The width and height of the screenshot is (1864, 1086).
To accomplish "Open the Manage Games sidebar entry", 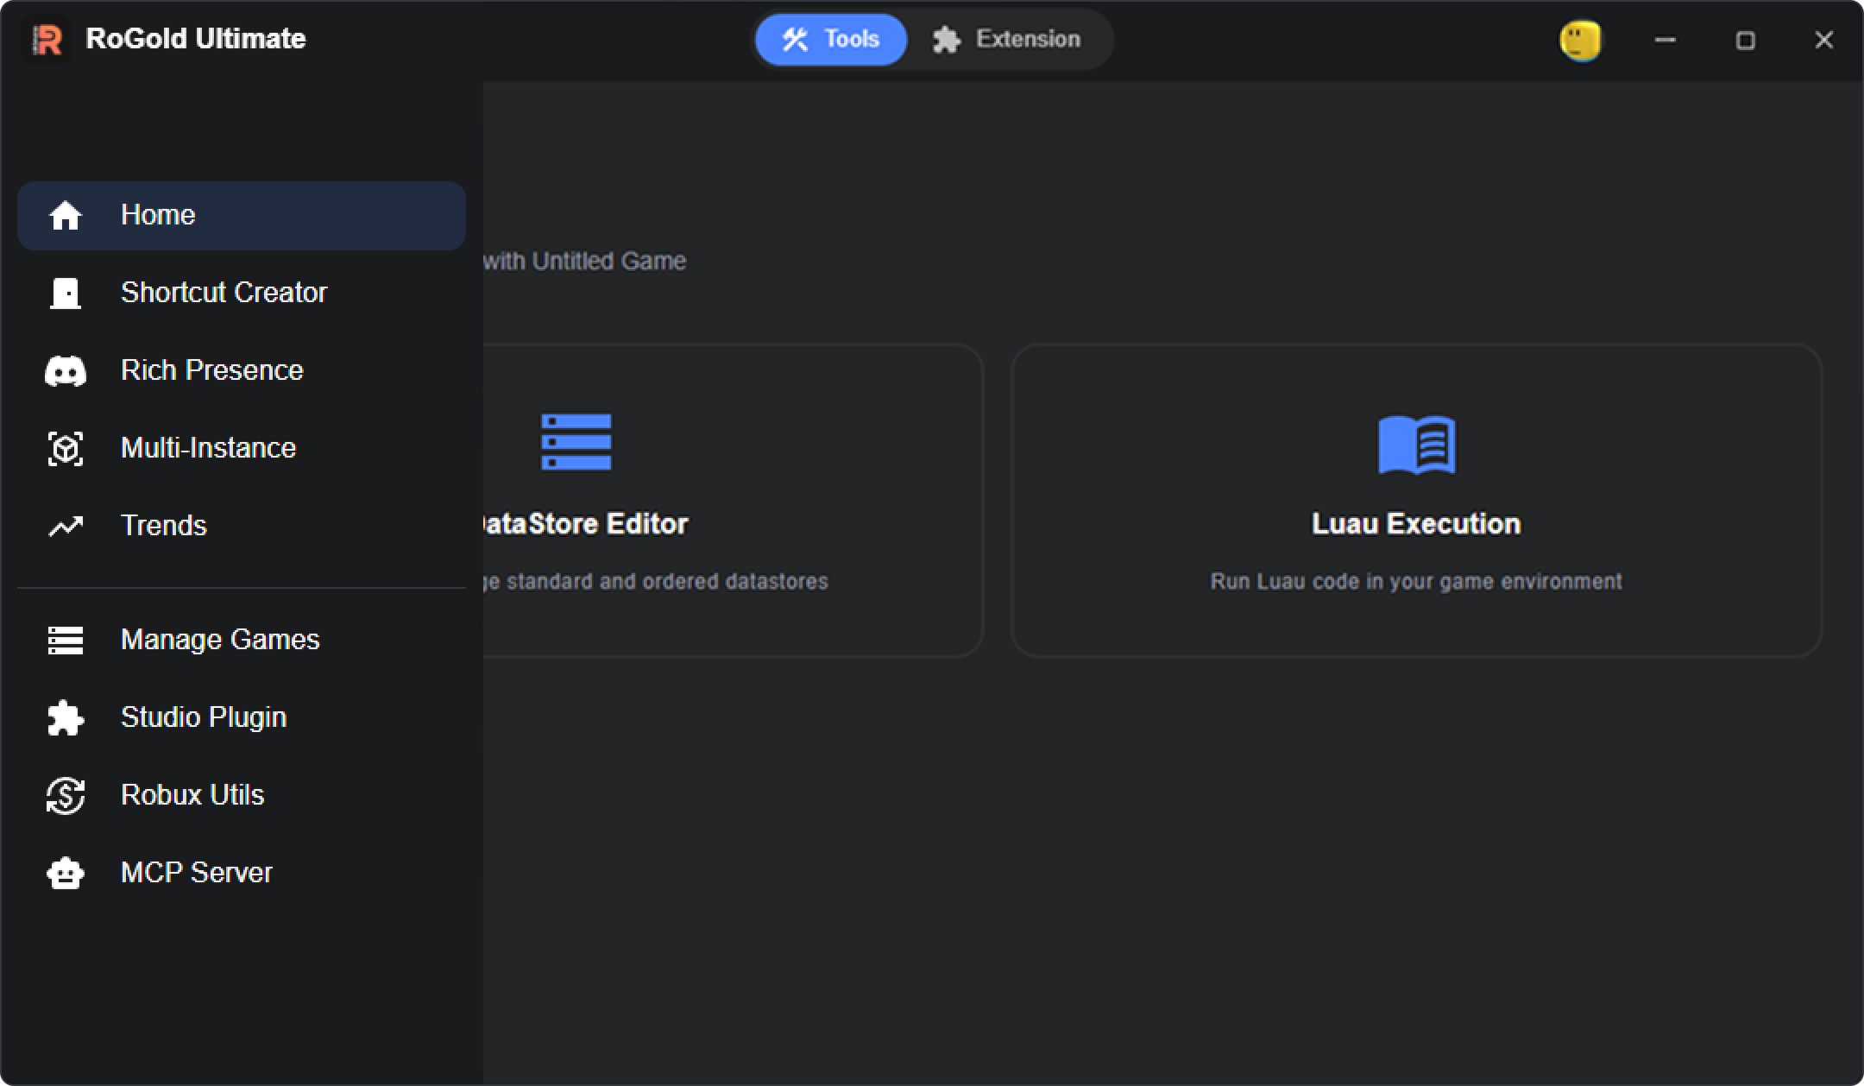I will pos(242,640).
